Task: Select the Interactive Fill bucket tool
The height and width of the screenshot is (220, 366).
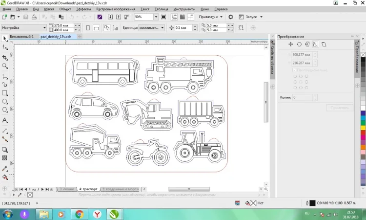Action: pyautogui.click(x=5, y=177)
